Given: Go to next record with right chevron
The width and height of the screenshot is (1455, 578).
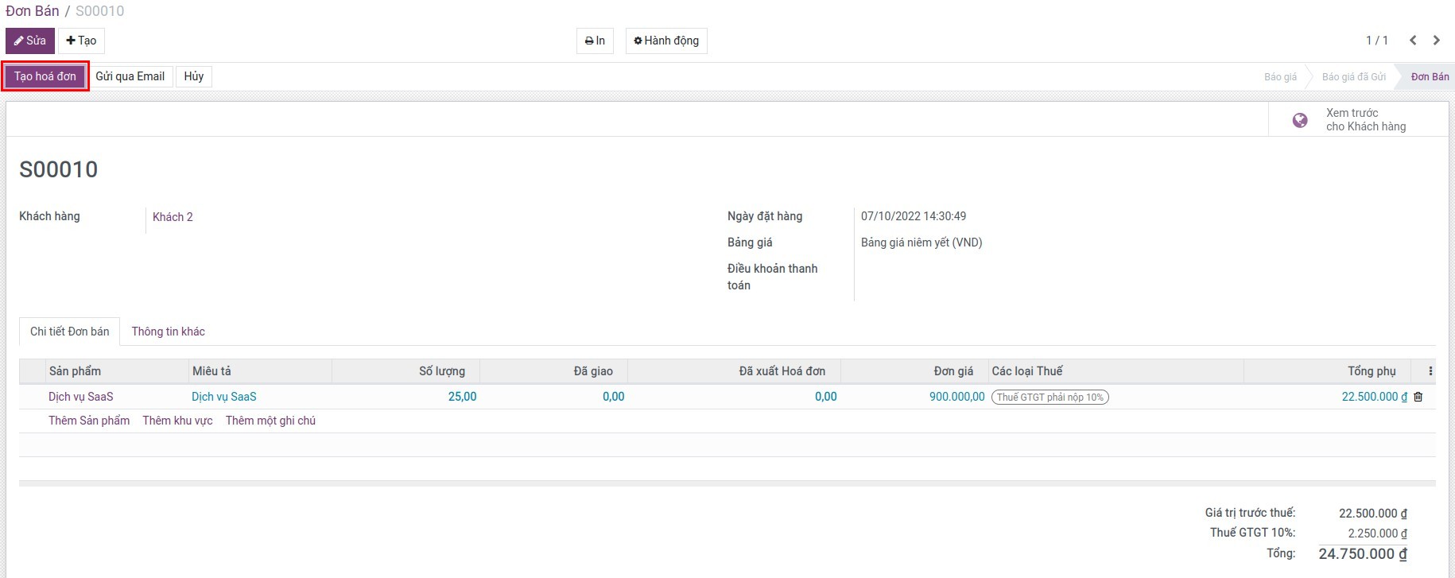Looking at the screenshot, I should coord(1436,41).
